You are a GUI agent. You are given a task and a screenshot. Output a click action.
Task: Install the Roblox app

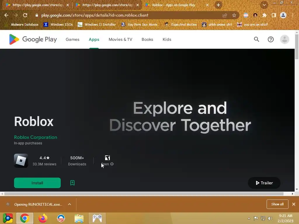click(37, 183)
